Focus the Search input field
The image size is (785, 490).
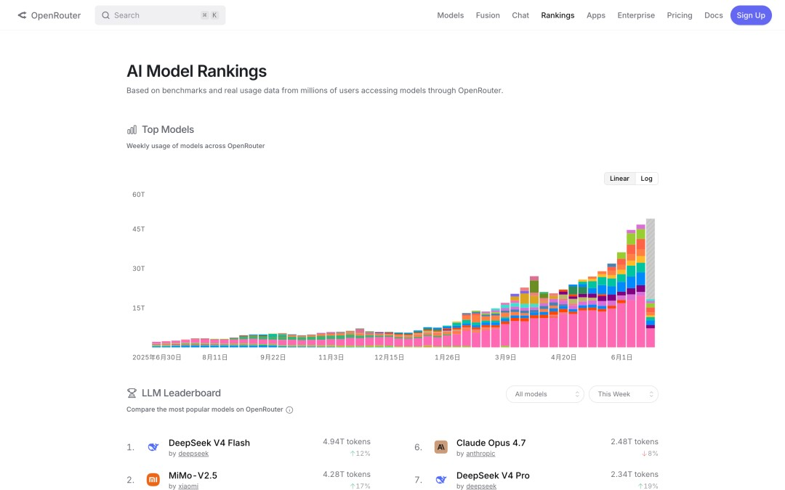[160, 15]
